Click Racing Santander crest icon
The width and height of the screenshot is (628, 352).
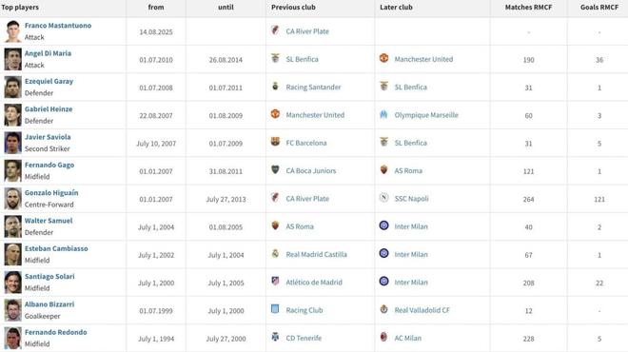(x=275, y=87)
